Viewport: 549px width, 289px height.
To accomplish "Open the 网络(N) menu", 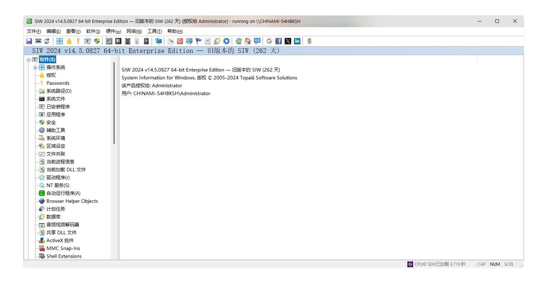I will (134, 31).
